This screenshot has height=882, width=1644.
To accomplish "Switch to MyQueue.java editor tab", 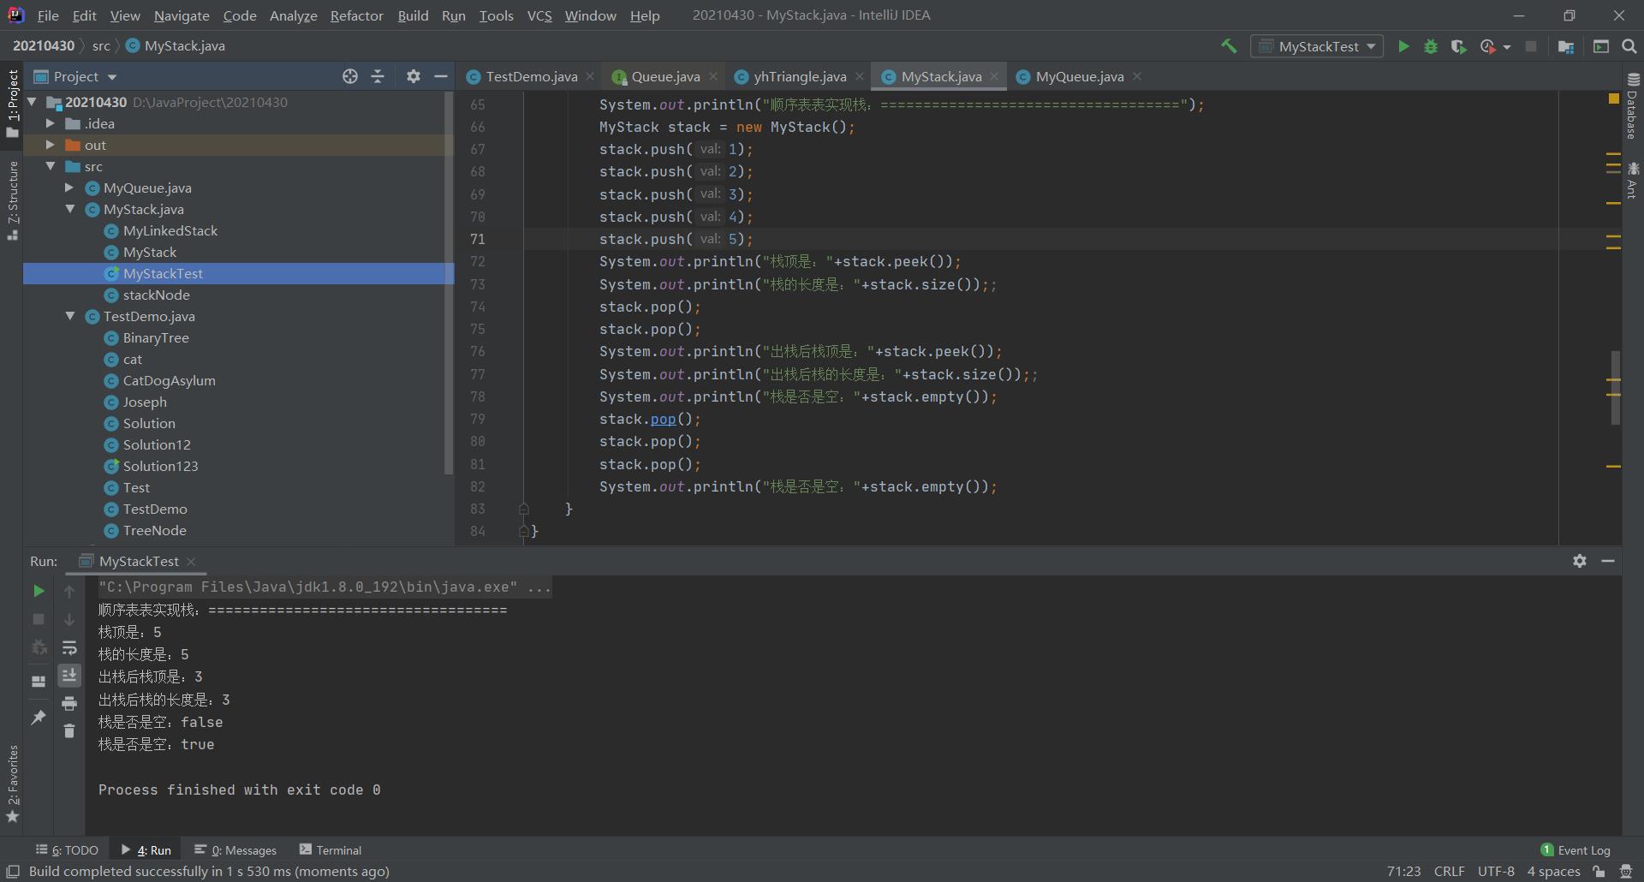I will (x=1079, y=76).
